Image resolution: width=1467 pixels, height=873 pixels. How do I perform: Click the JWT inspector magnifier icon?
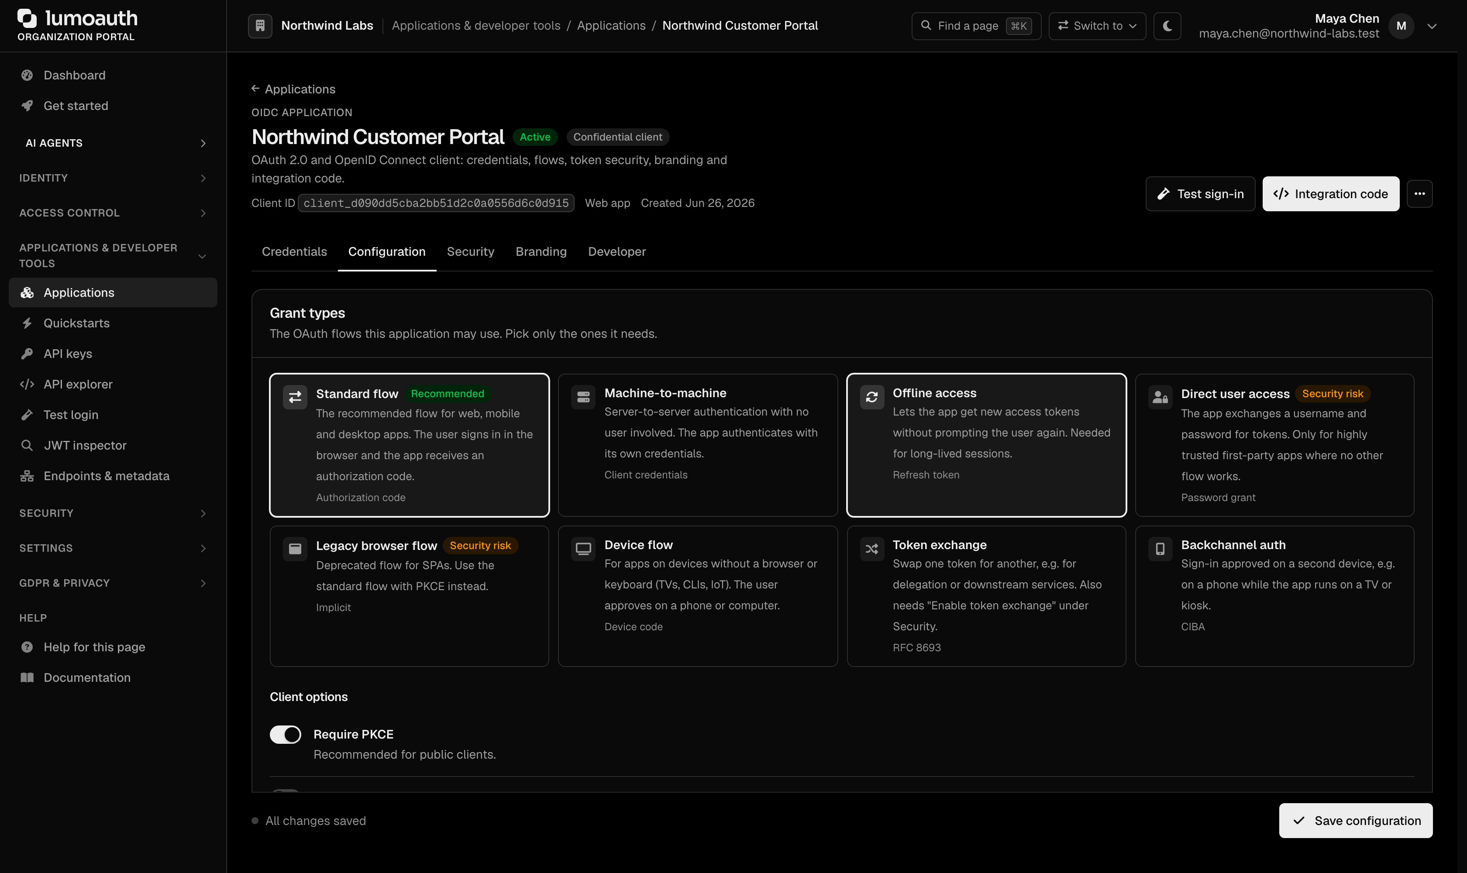pos(27,445)
